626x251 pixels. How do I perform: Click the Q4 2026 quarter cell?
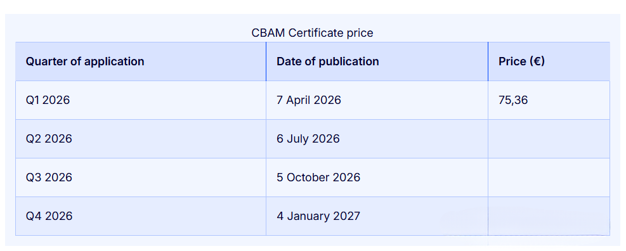(x=141, y=216)
